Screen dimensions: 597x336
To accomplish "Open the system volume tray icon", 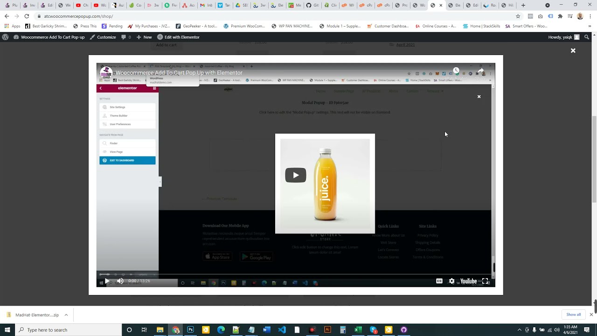I will (x=557, y=329).
